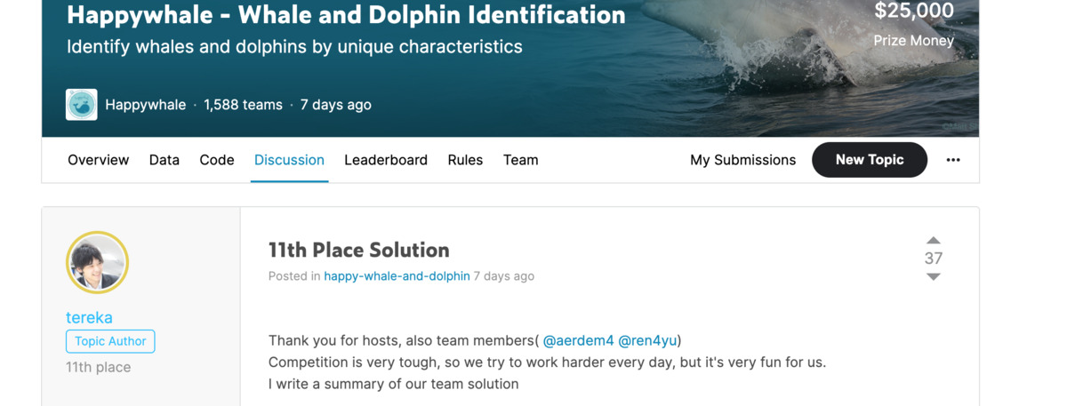Click the Happywhale host name
The height and width of the screenshot is (406, 1067).
pos(145,105)
